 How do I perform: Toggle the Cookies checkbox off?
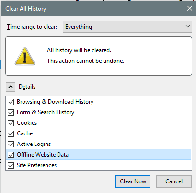(11, 123)
